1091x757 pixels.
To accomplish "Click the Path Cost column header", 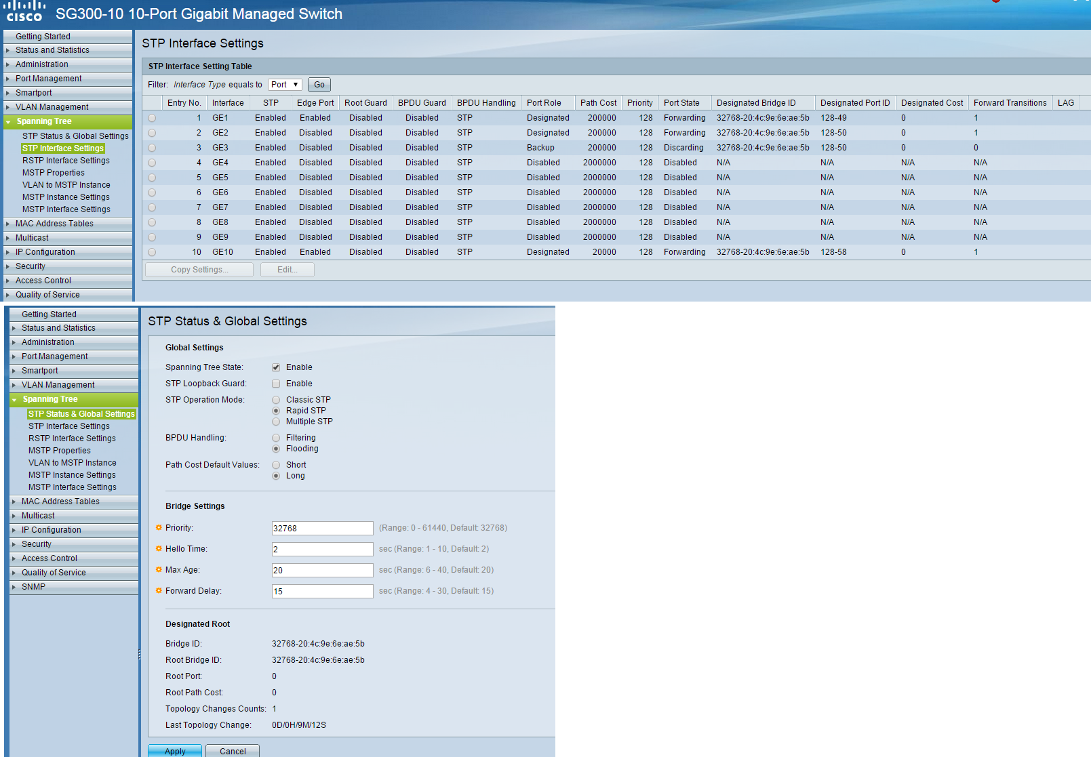I will click(599, 103).
